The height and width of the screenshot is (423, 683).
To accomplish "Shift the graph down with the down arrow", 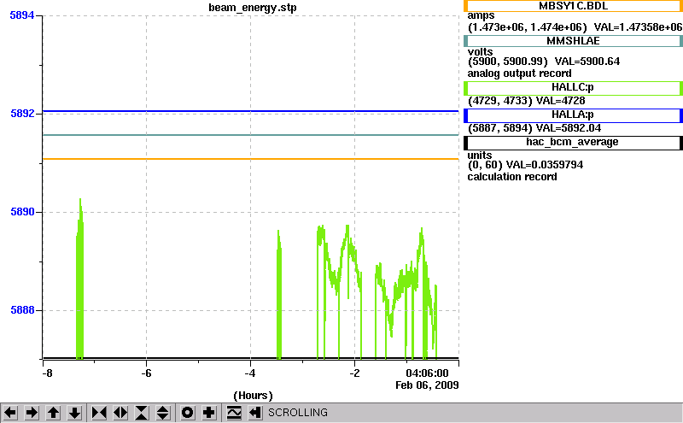I will coord(75,413).
